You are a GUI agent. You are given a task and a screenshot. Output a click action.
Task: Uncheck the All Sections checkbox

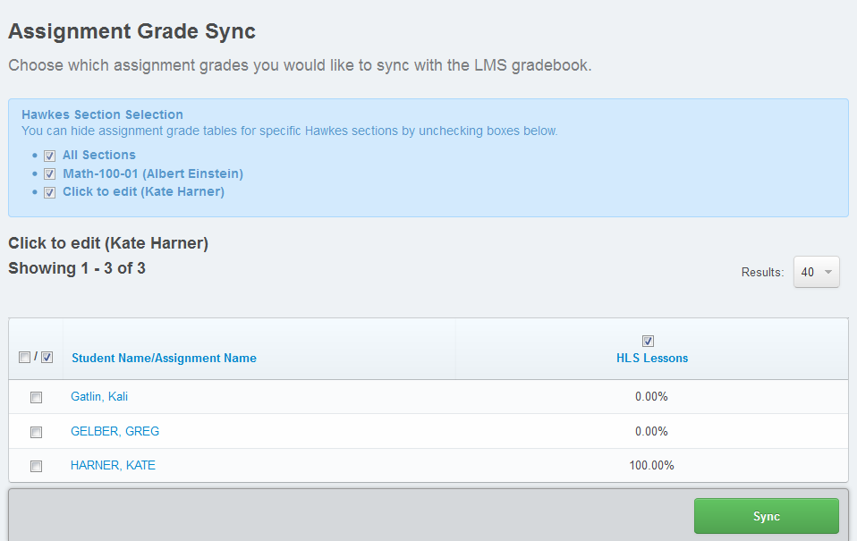point(50,156)
